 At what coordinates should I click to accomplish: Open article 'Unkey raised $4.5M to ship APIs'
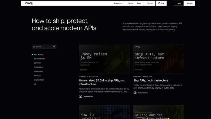point(102,82)
